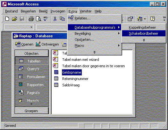Click the Ontwerpen button label

click(50, 44)
